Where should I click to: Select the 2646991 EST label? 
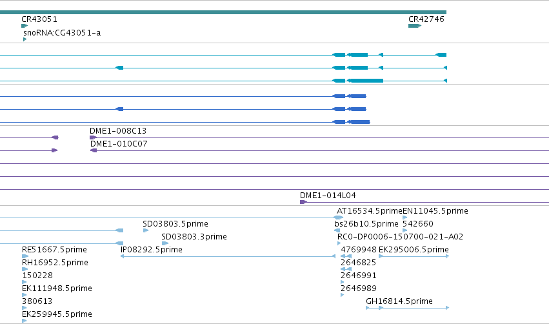[359, 276]
